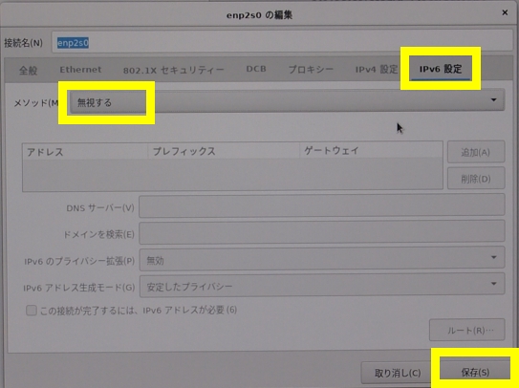
Task: Click the 追加(A) button
Action: 476,152
